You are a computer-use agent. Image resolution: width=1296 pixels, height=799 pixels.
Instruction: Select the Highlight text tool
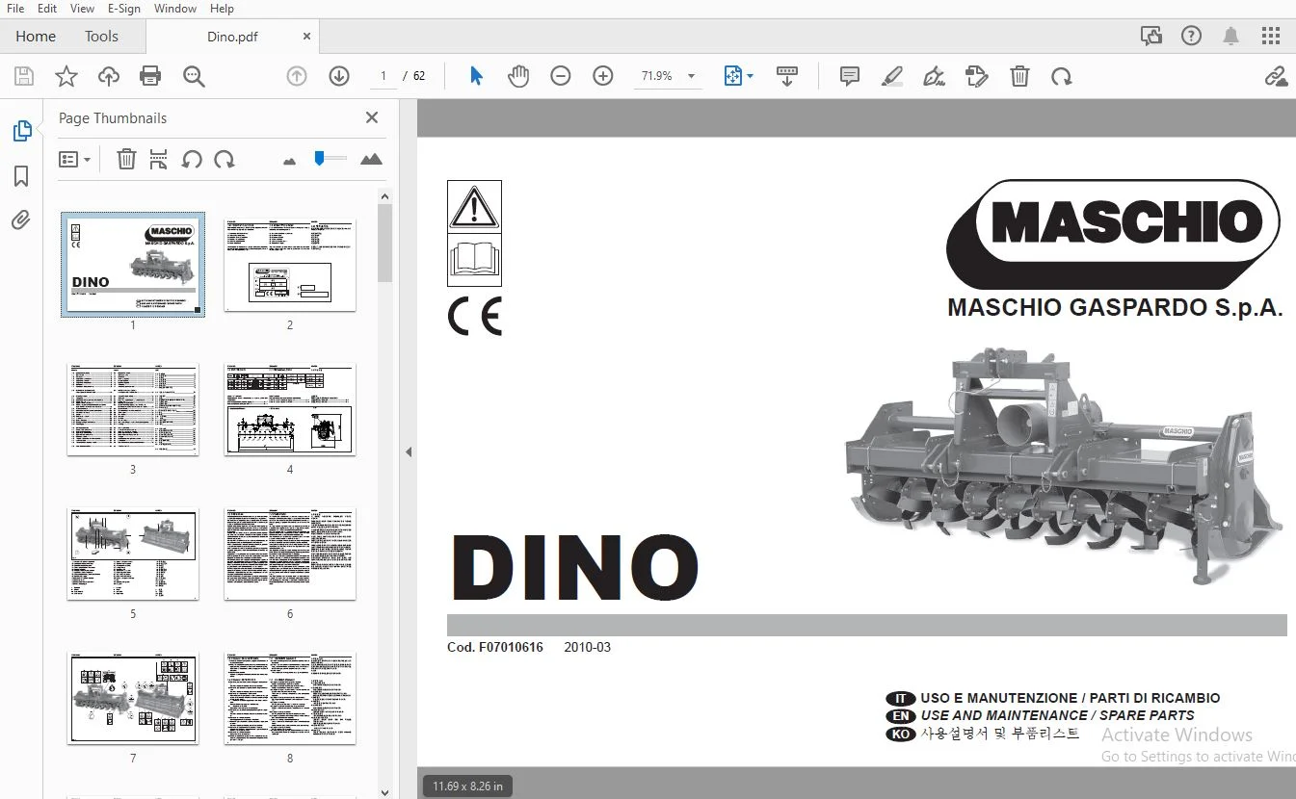tap(891, 76)
